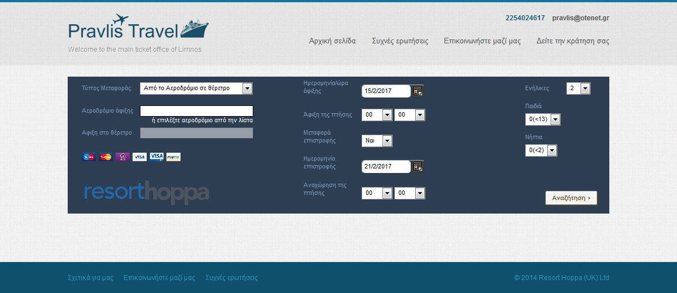Viewport: 677px width, 293px height.
Task: Open flight departure hour dropdown
Action: click(x=377, y=193)
